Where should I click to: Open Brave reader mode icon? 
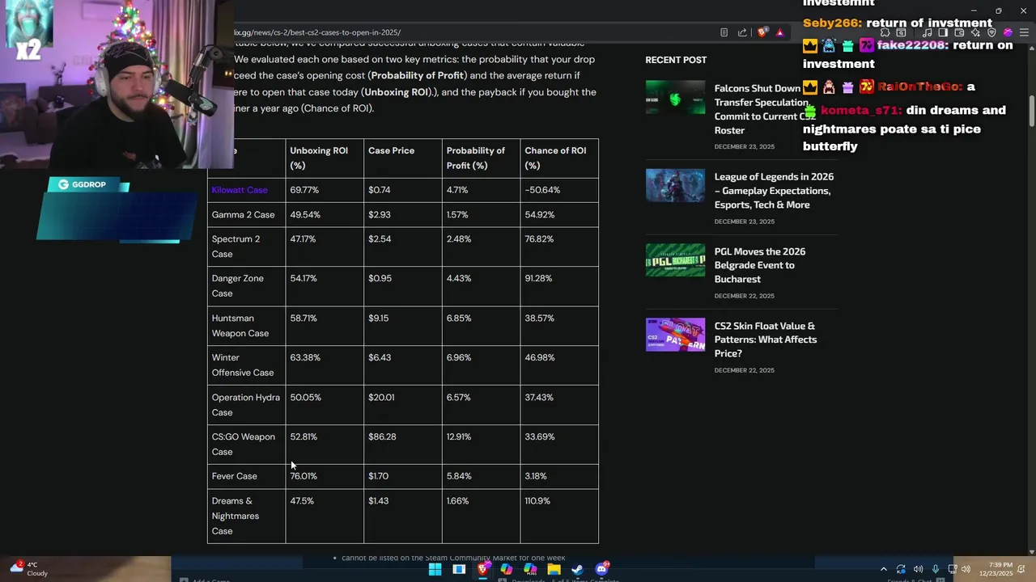point(724,32)
